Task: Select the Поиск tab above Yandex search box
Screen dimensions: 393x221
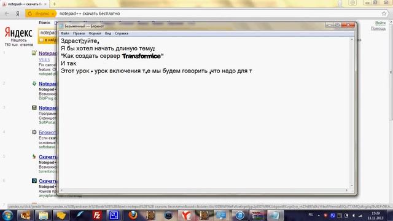Action: pos(44,23)
